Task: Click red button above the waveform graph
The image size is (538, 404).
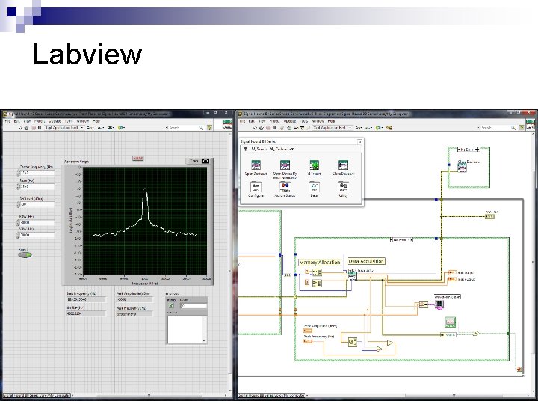Action: (138, 158)
